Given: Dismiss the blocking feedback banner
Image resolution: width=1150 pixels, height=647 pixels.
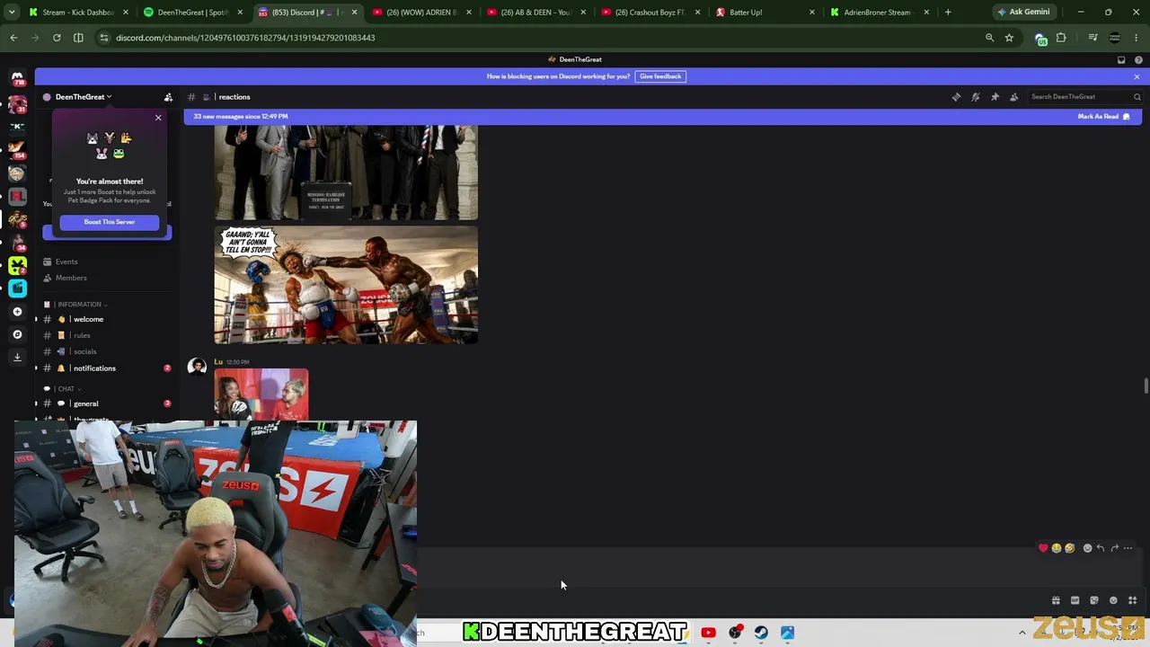Looking at the screenshot, I should 1137,76.
